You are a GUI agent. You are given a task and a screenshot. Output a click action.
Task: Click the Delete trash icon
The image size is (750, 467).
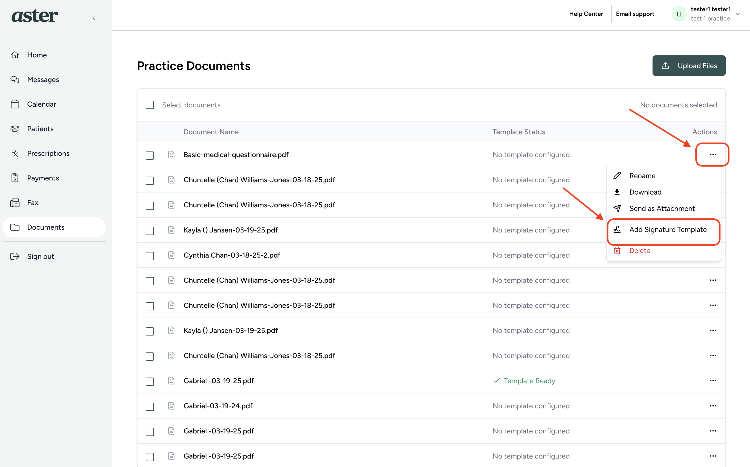(617, 250)
